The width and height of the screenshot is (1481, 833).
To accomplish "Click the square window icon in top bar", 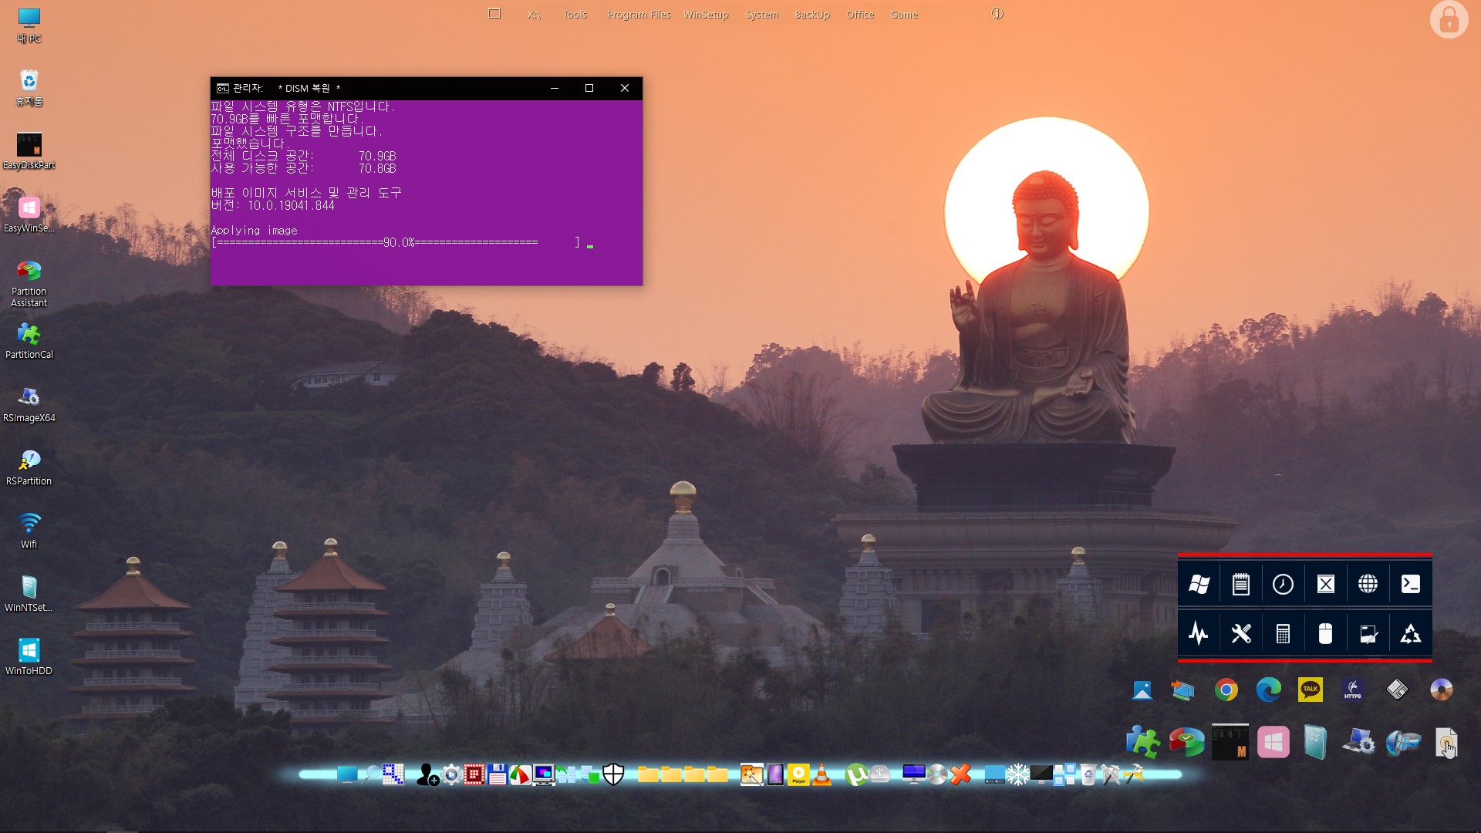I will pyautogui.click(x=494, y=13).
